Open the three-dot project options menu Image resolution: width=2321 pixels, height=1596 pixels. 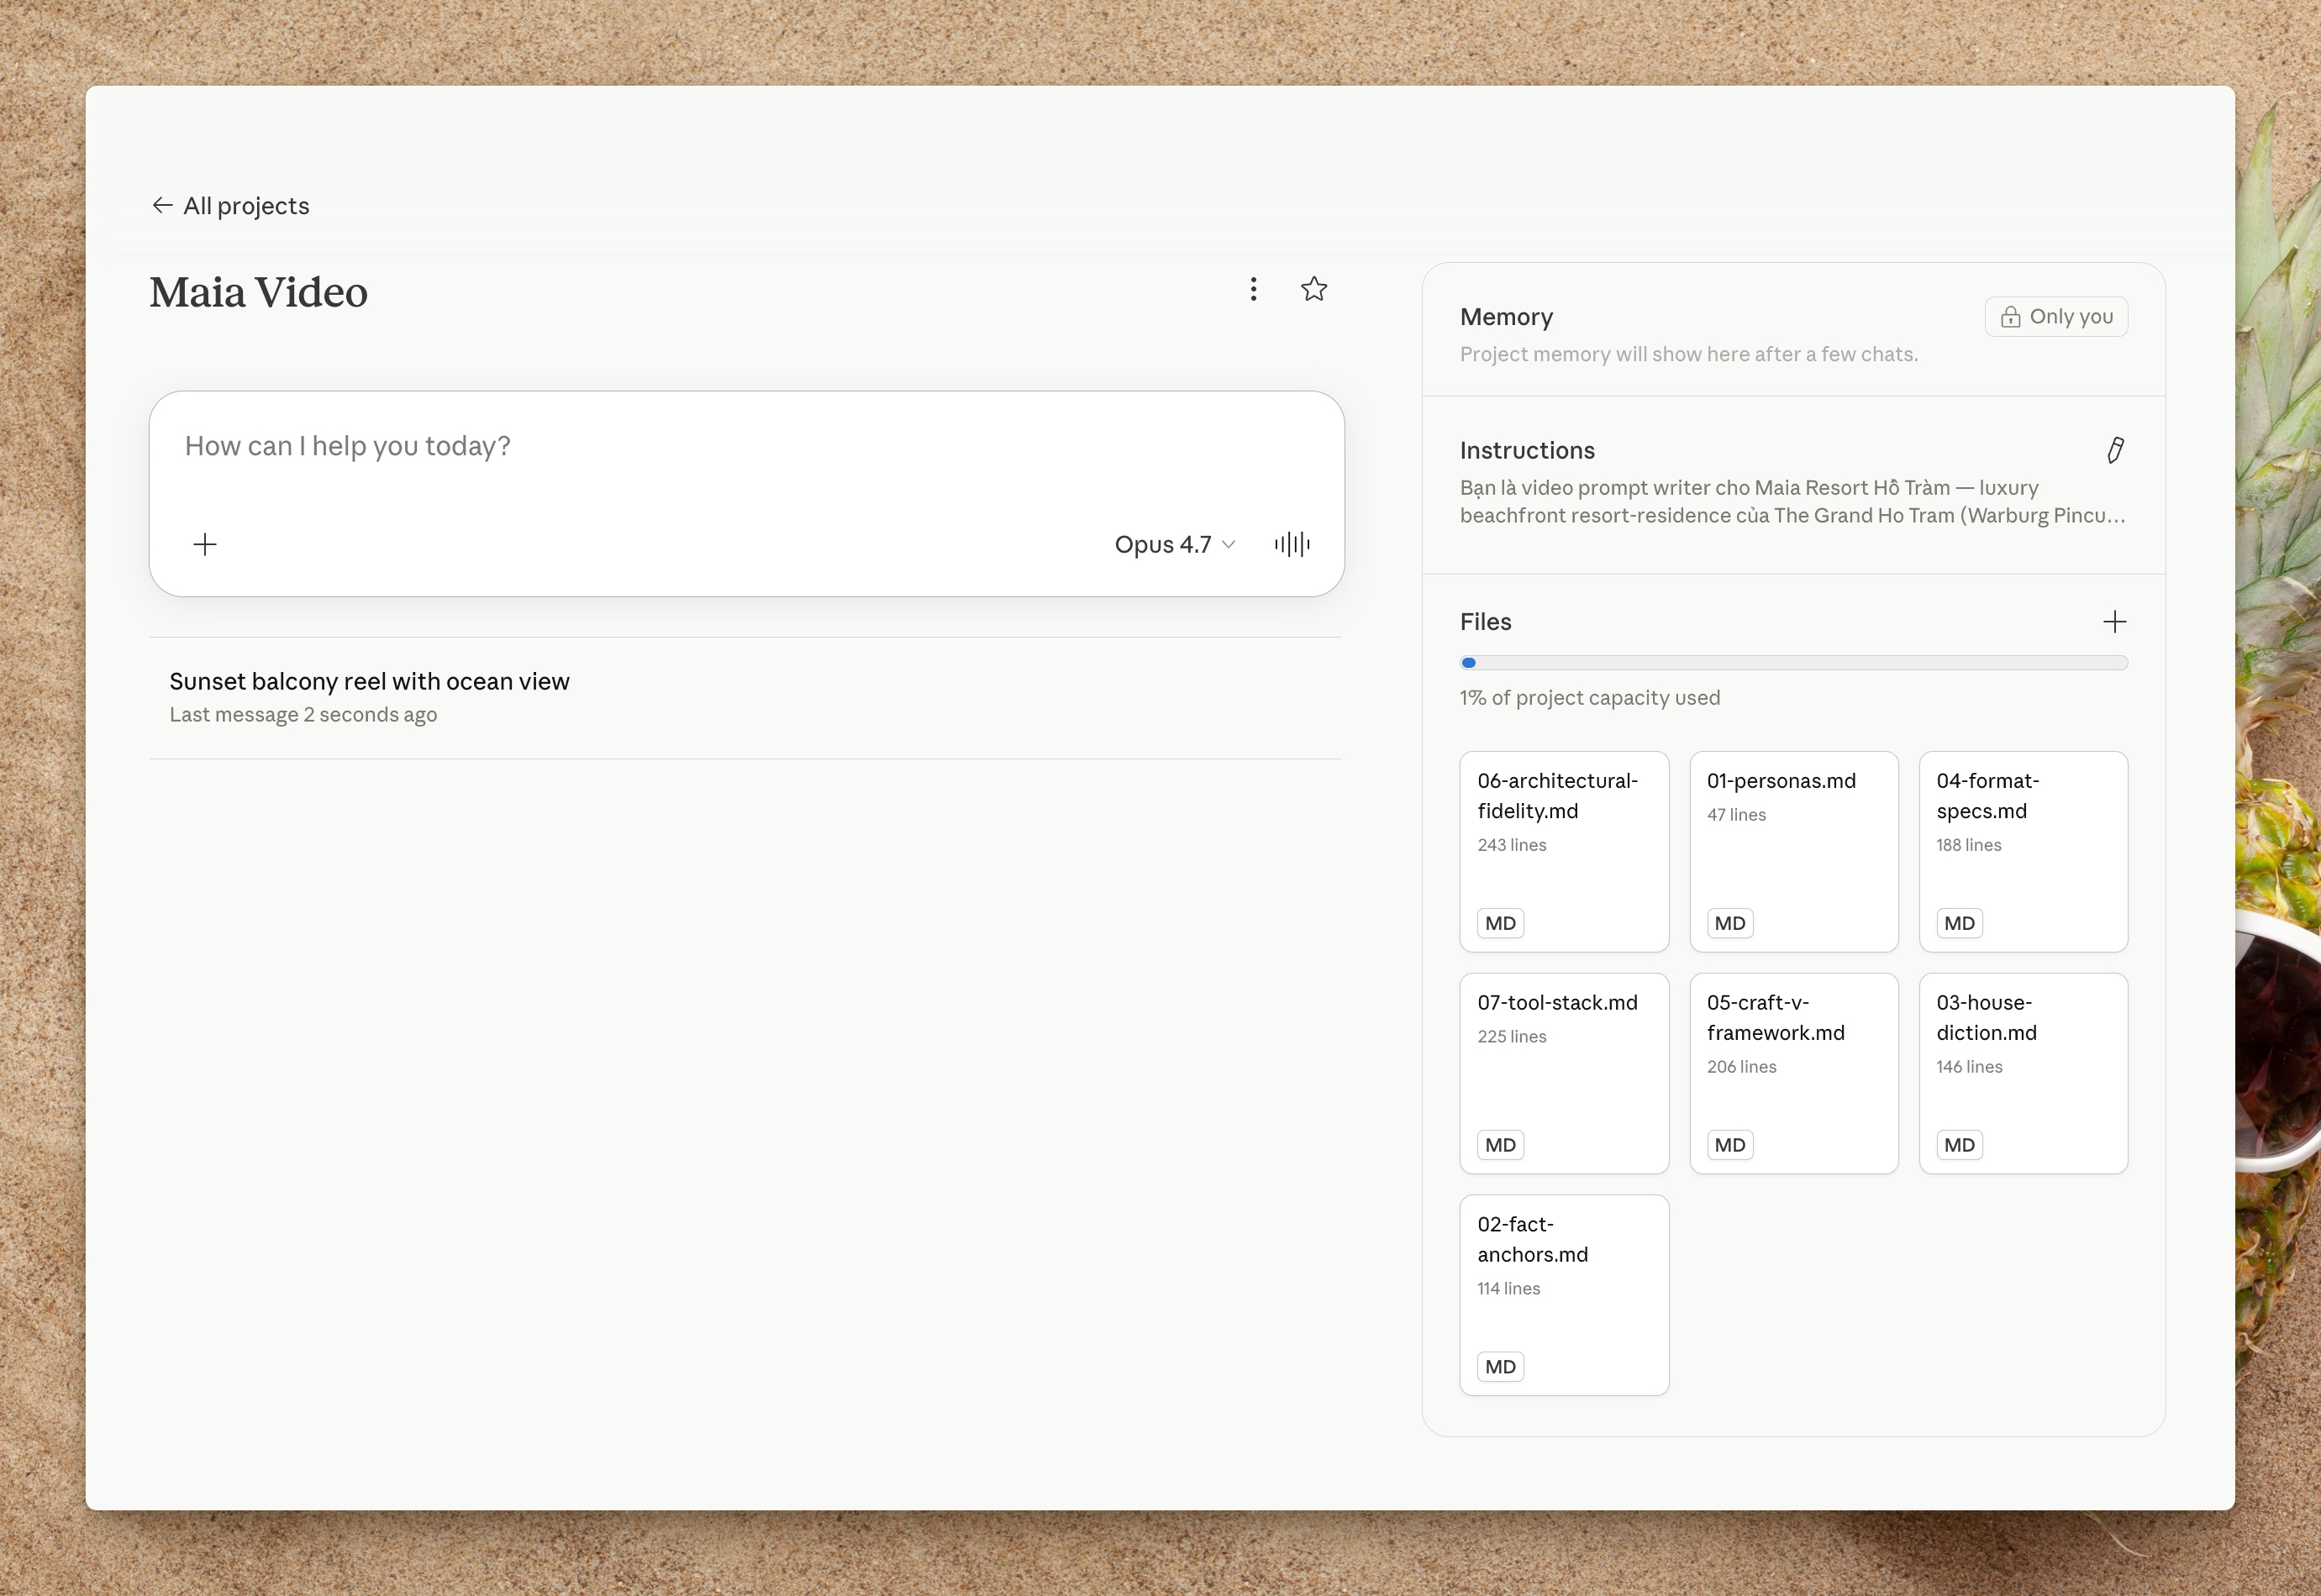click(1253, 289)
